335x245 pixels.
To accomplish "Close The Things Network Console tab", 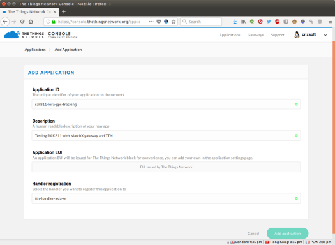I will point(55,12).
